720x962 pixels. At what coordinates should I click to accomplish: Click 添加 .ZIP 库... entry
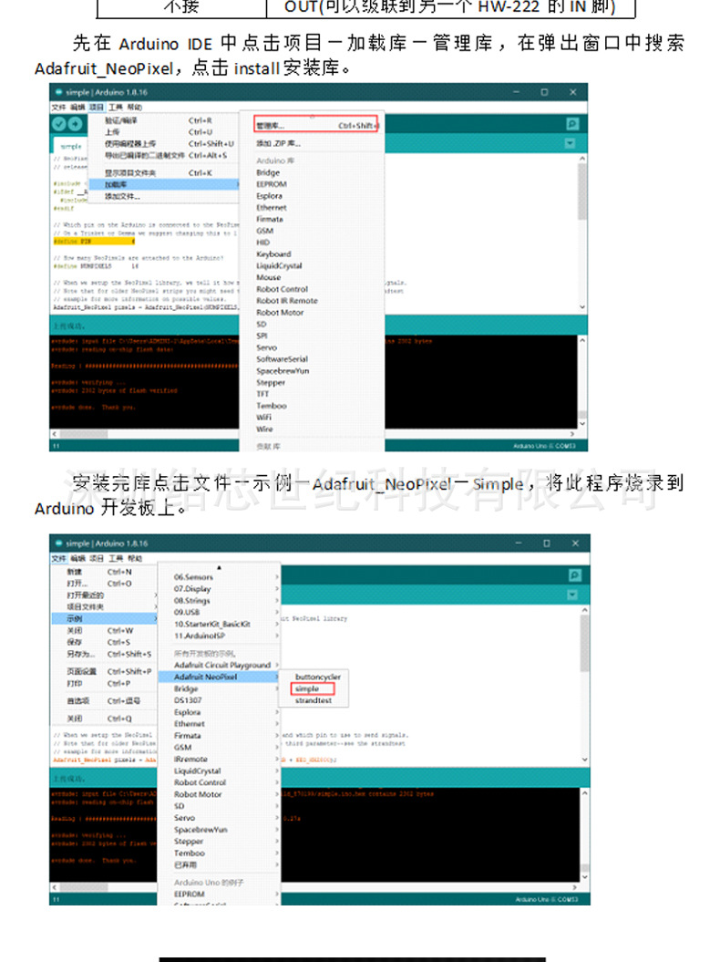279,143
